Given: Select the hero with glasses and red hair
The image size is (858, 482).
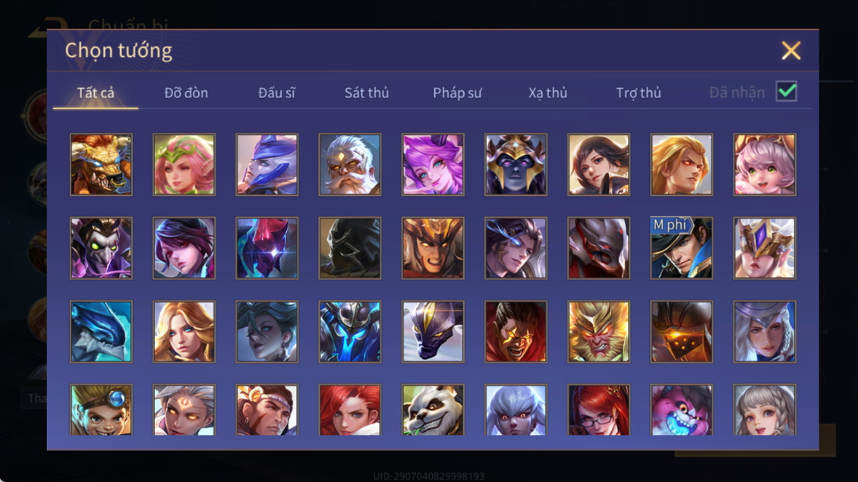Looking at the screenshot, I should [598, 410].
